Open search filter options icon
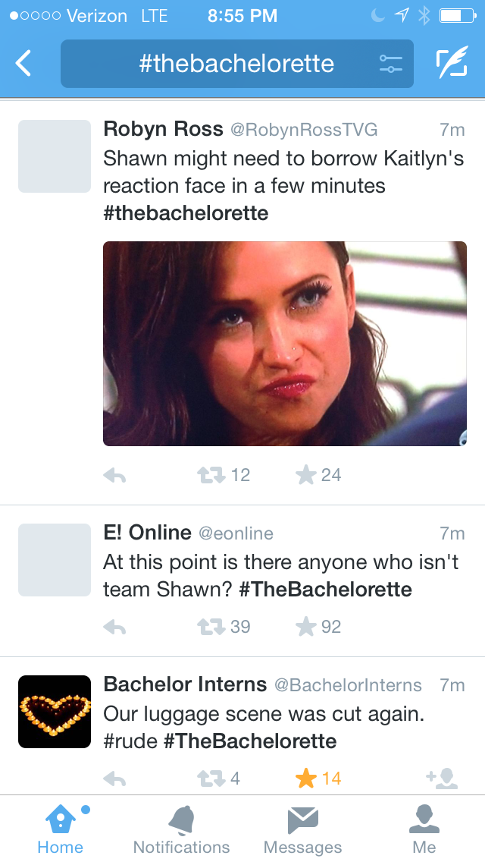 point(391,64)
